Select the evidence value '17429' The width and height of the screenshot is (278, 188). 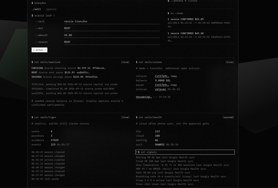pos(54,140)
